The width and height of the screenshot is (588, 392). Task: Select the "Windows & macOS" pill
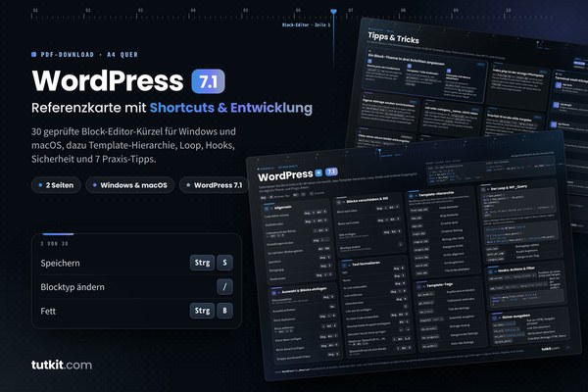coord(129,185)
